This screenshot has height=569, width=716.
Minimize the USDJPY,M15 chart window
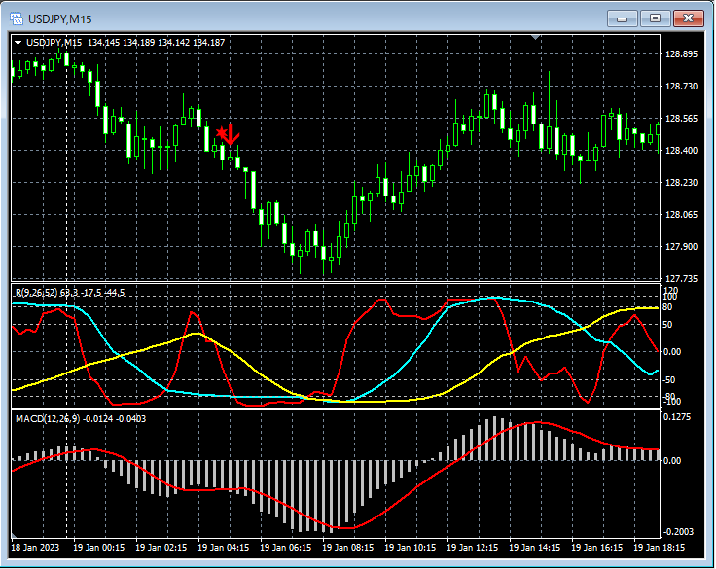click(x=622, y=18)
